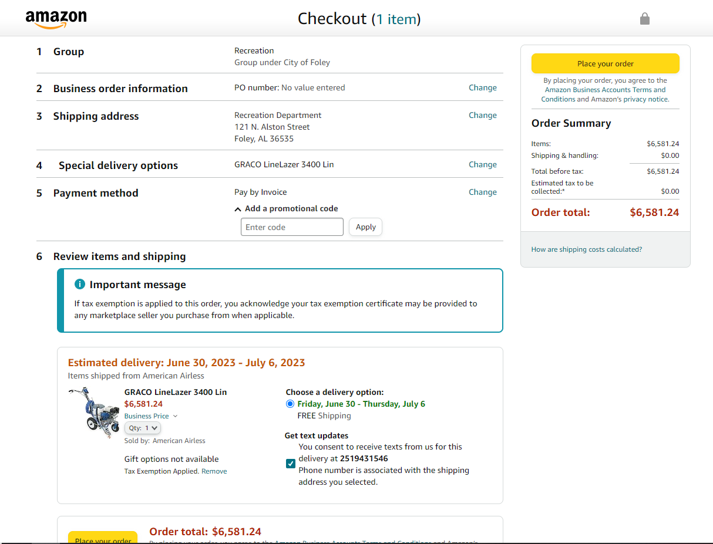The image size is (713, 544).
Task: Open the Qty dropdown
Action: tap(143, 428)
